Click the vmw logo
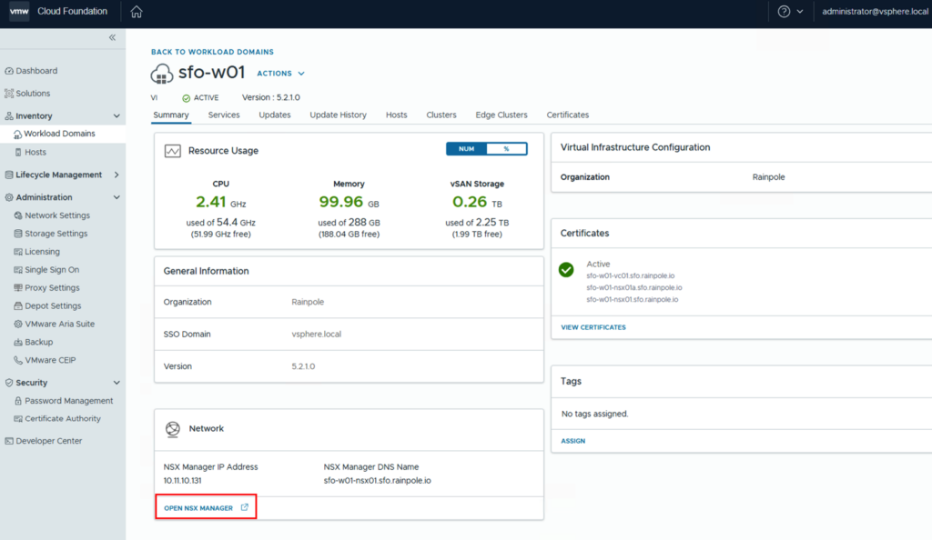 (x=19, y=11)
